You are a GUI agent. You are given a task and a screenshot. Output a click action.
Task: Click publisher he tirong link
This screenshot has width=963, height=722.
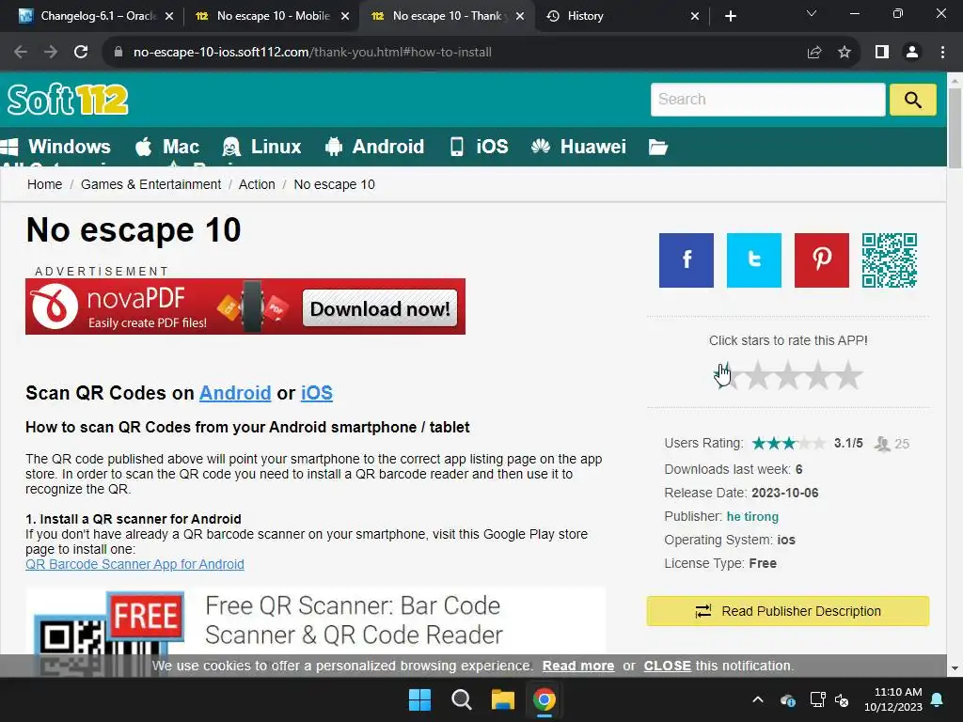pyautogui.click(x=752, y=516)
